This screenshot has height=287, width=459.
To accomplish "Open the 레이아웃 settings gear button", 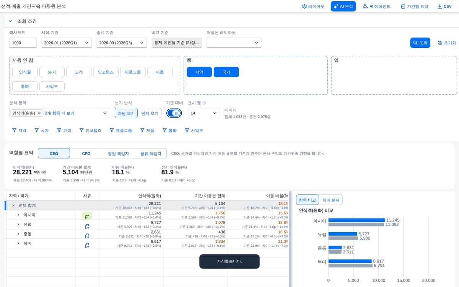I will (313, 7).
